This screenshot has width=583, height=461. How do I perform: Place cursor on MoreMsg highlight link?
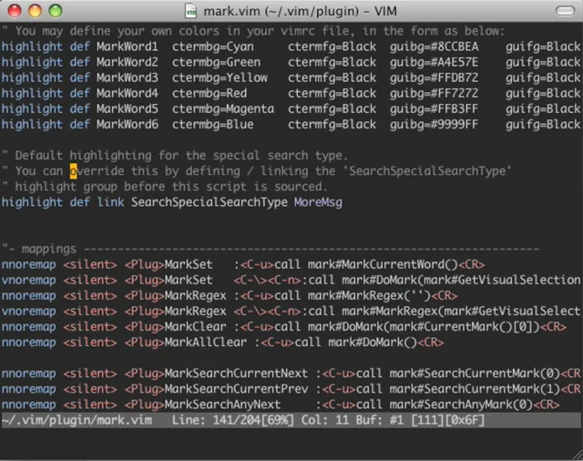[318, 202]
